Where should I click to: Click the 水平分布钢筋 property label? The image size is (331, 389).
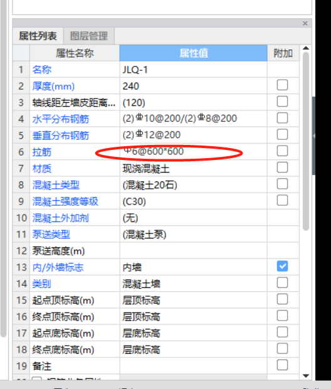point(61,119)
